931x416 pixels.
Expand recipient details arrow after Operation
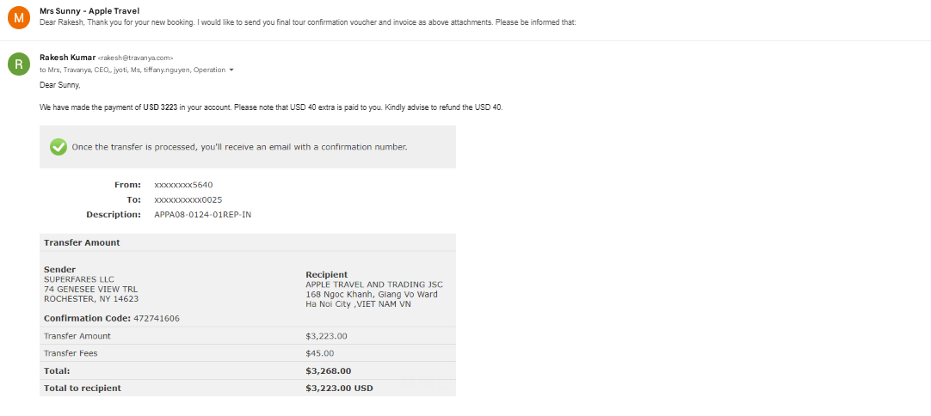pyautogui.click(x=231, y=70)
